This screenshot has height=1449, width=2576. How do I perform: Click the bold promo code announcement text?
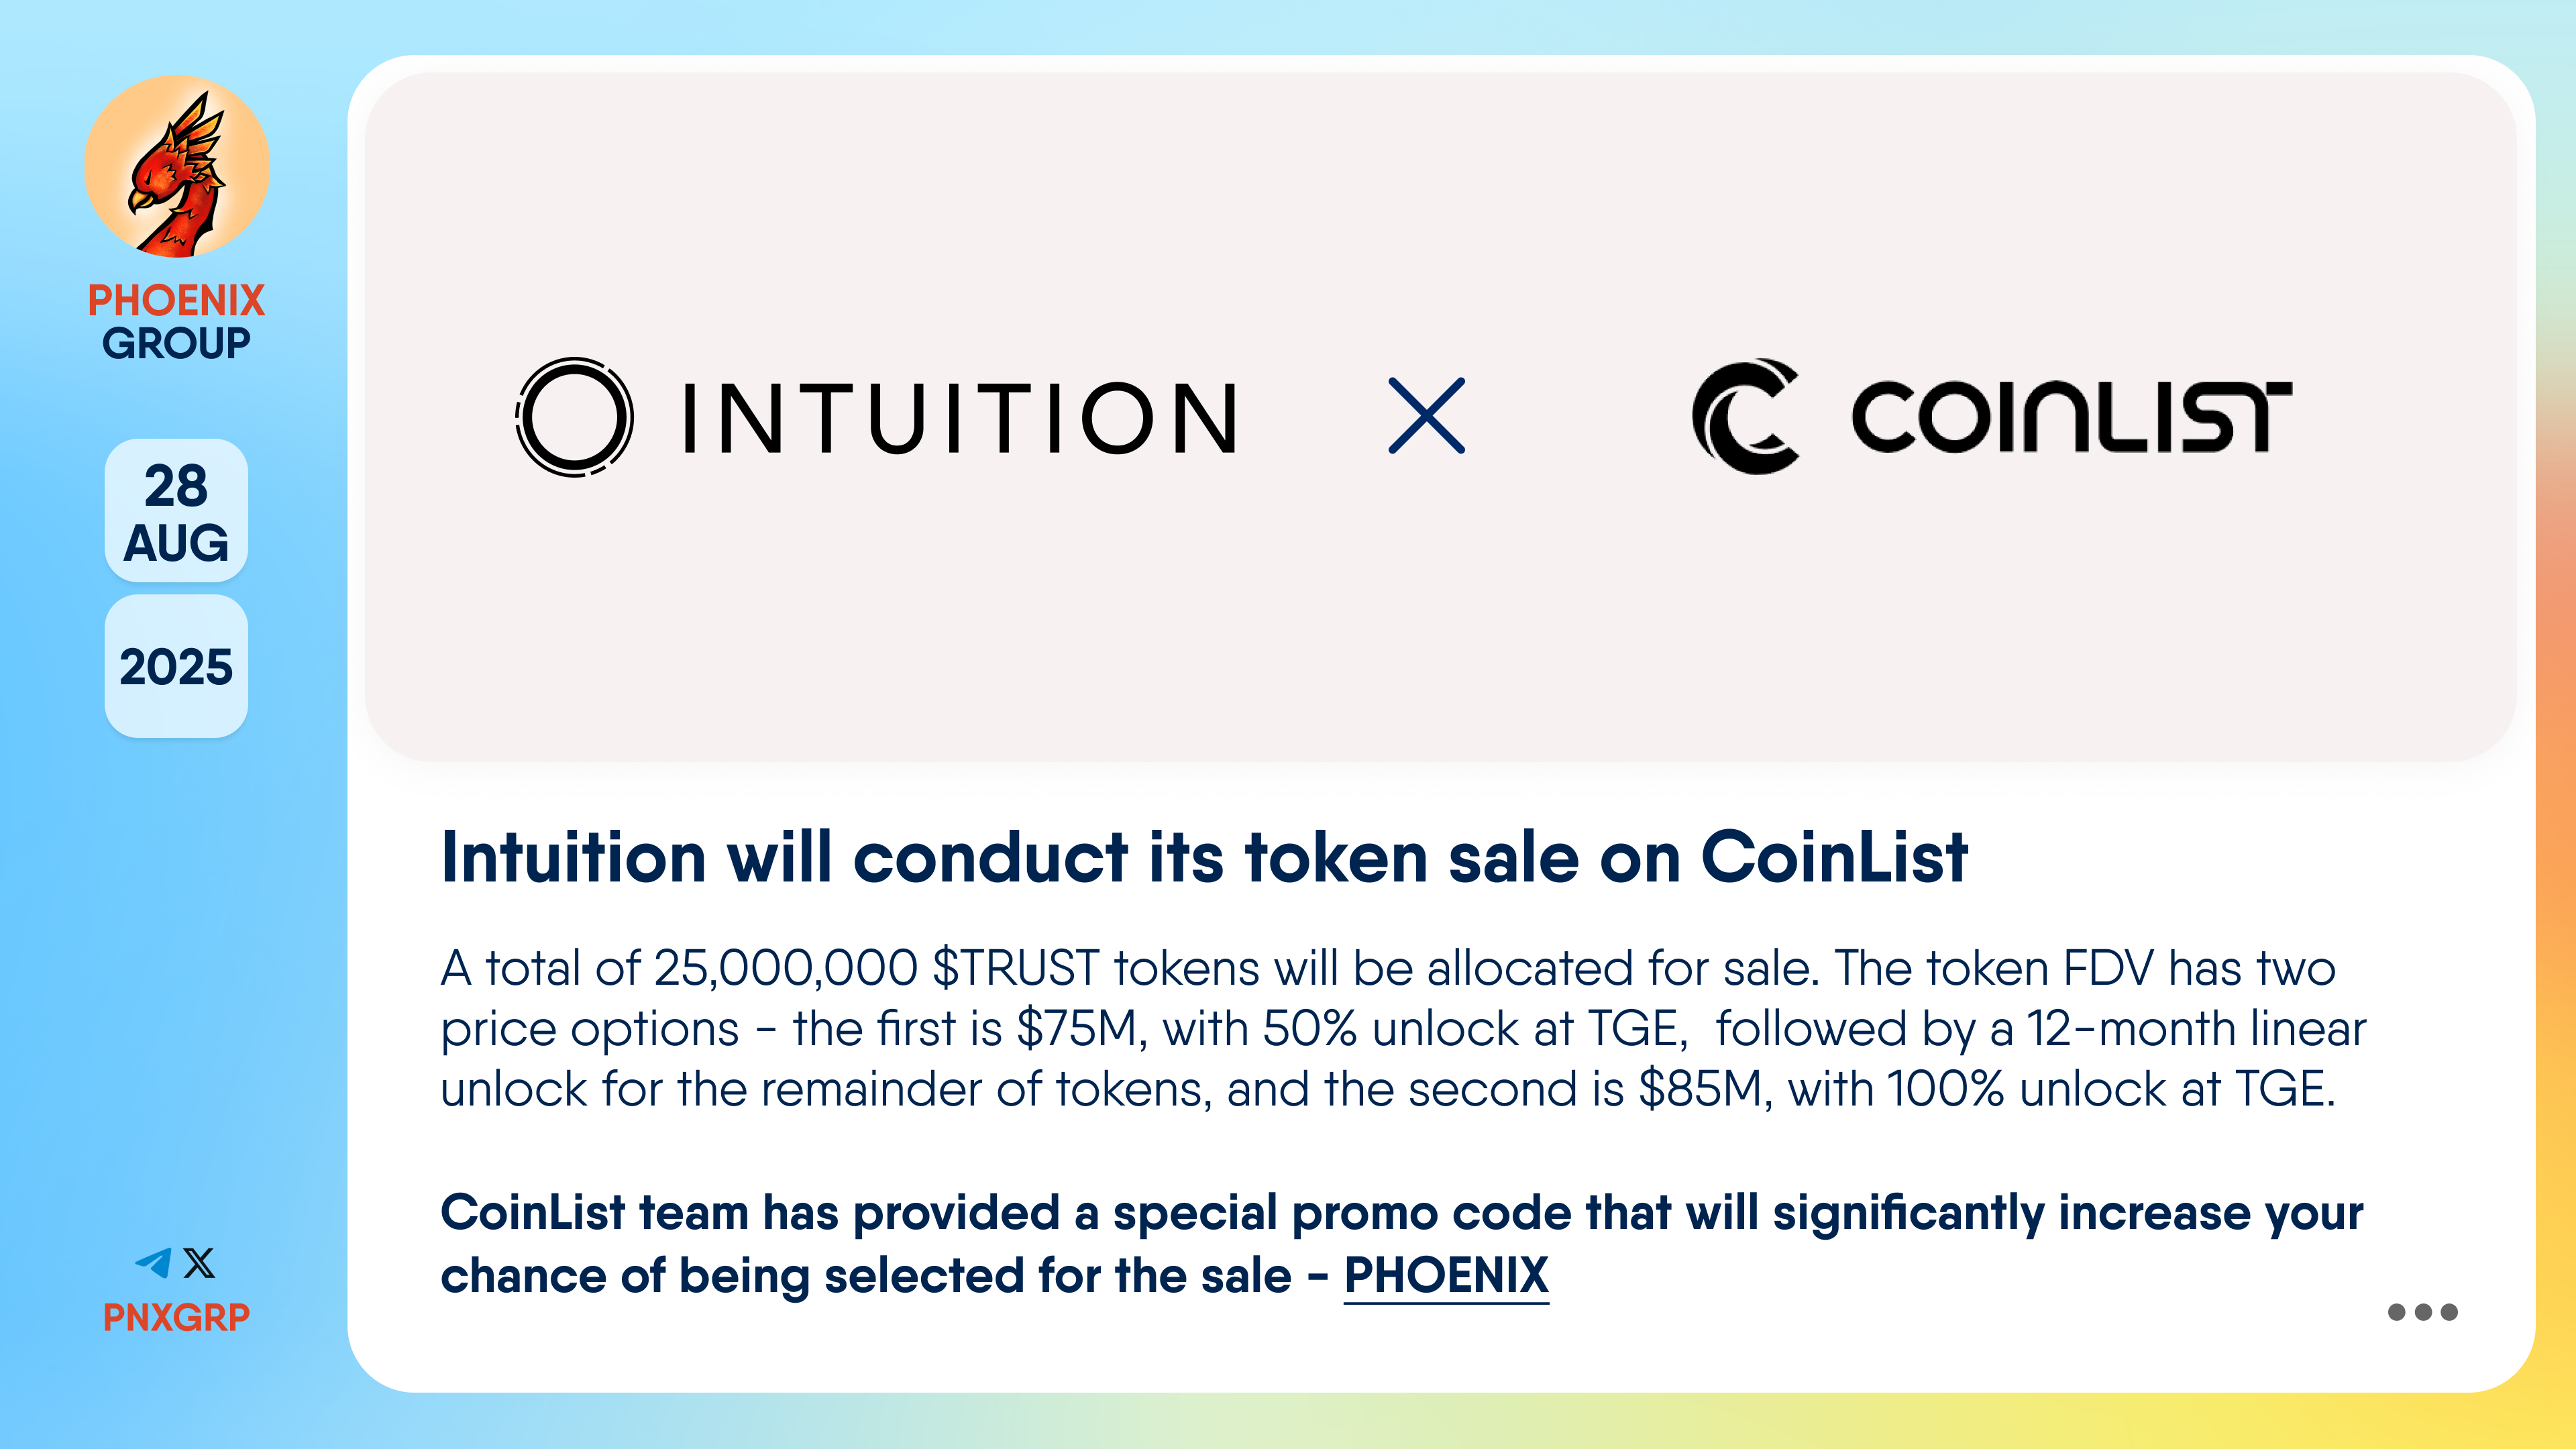1402,1244
